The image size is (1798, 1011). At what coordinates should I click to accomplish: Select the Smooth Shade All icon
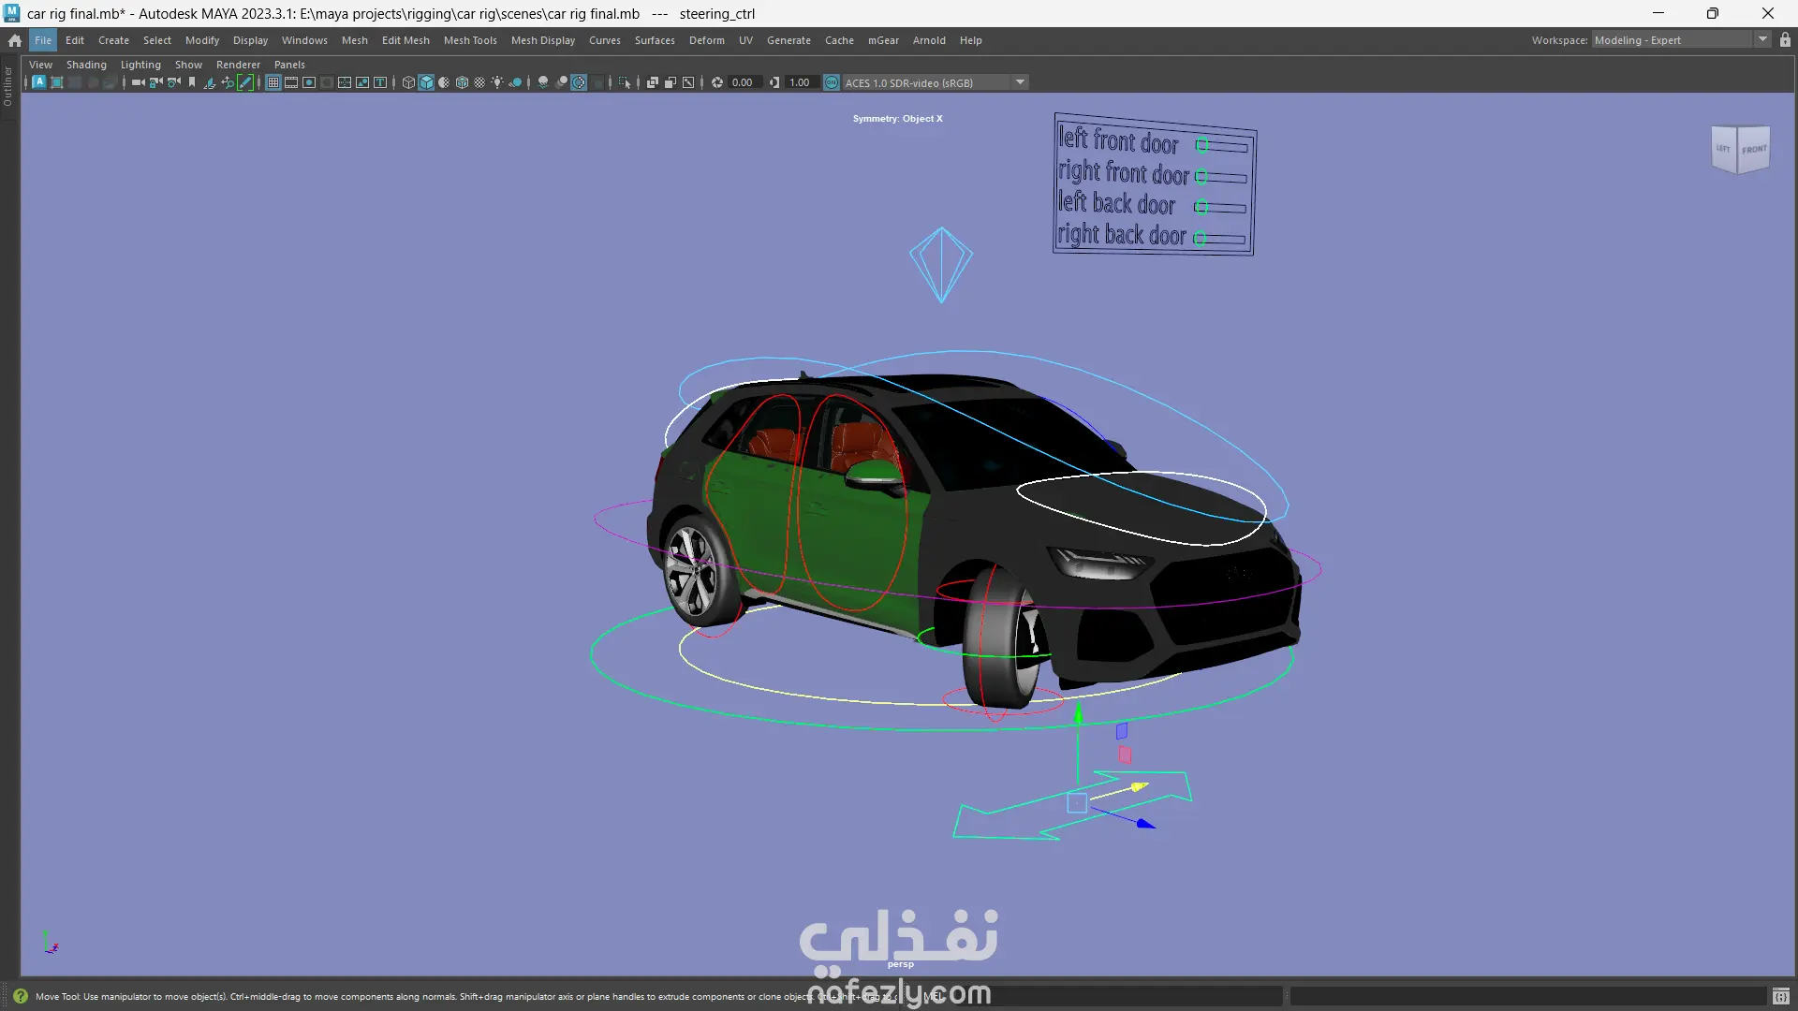[x=426, y=82]
